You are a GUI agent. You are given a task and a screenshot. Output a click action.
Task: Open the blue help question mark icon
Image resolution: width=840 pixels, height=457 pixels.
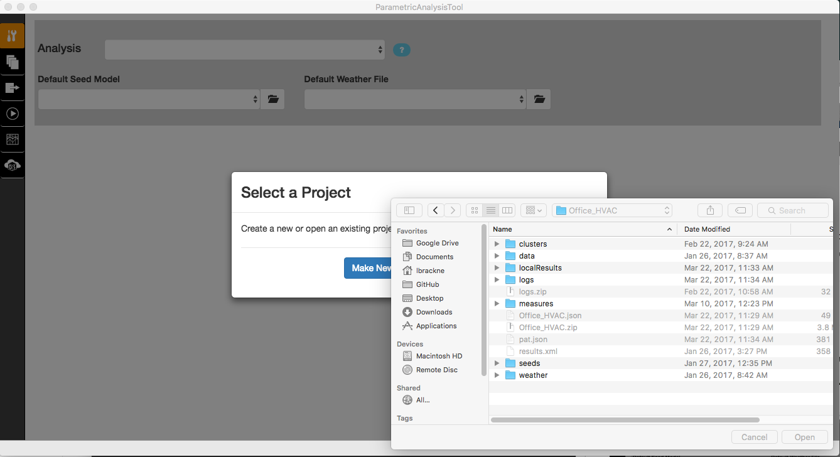coord(401,50)
